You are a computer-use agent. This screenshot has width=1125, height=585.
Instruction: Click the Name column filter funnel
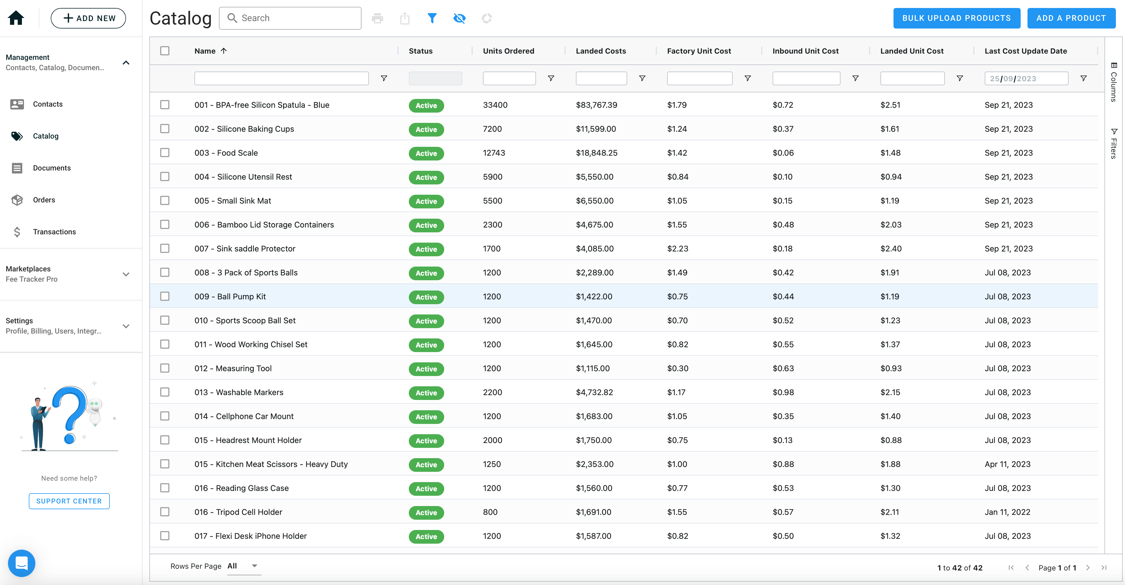[x=384, y=78]
